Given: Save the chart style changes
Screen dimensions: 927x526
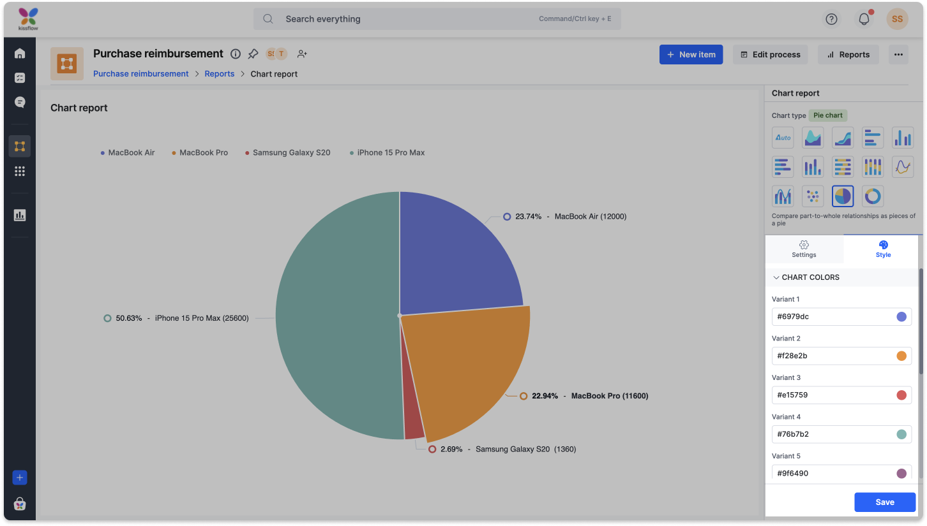Looking at the screenshot, I should point(885,502).
